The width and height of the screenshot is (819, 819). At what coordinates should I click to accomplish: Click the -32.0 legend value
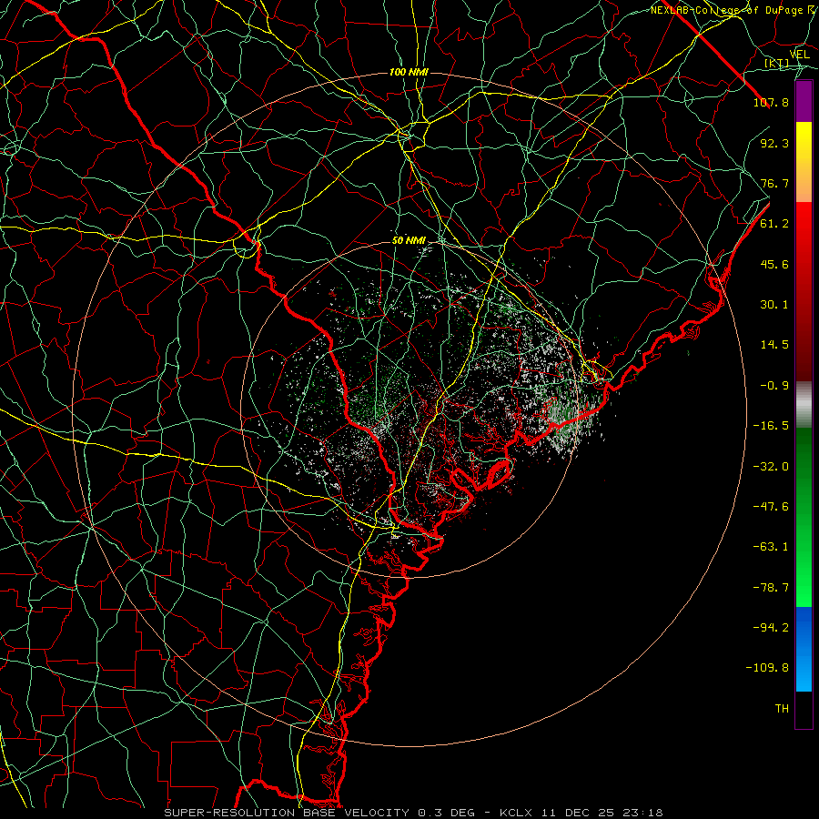[771, 467]
